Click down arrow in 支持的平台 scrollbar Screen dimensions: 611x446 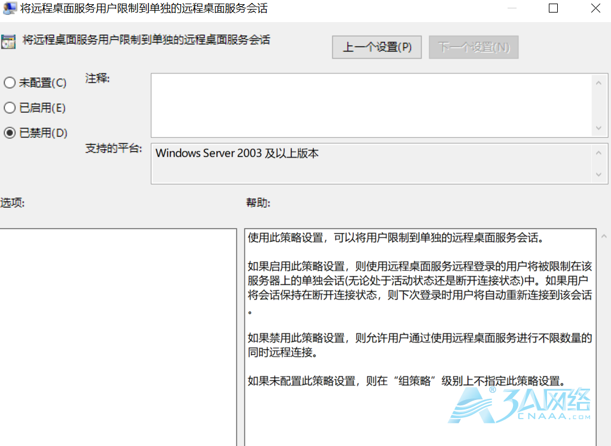tap(598, 175)
